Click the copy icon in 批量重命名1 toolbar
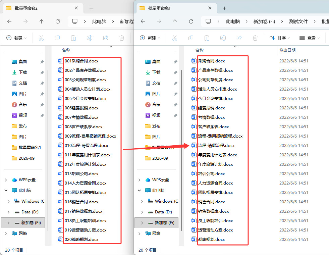 coord(191,38)
